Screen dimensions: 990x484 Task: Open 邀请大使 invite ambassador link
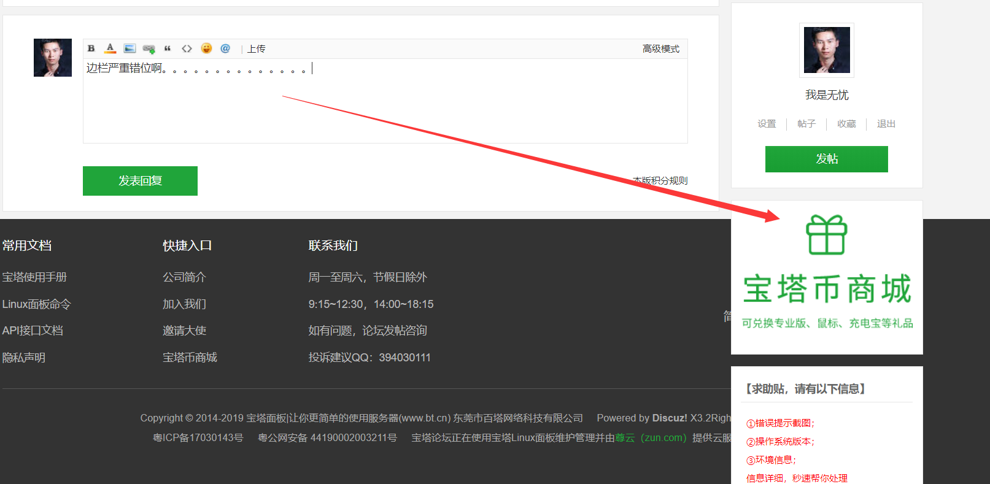[184, 331]
